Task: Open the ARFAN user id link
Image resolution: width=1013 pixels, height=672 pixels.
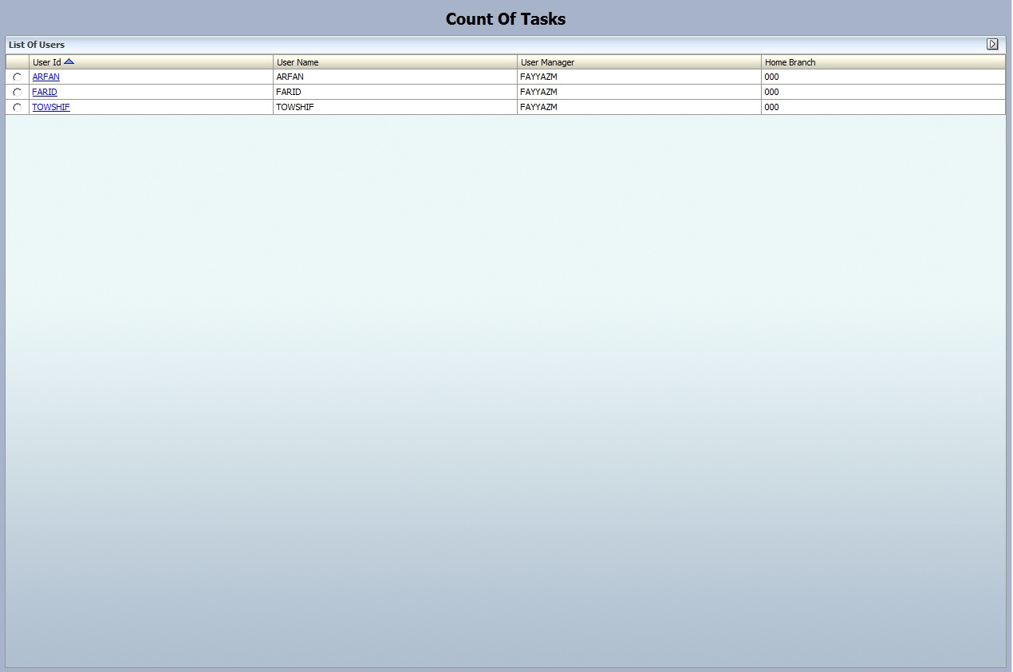Action: coord(45,77)
